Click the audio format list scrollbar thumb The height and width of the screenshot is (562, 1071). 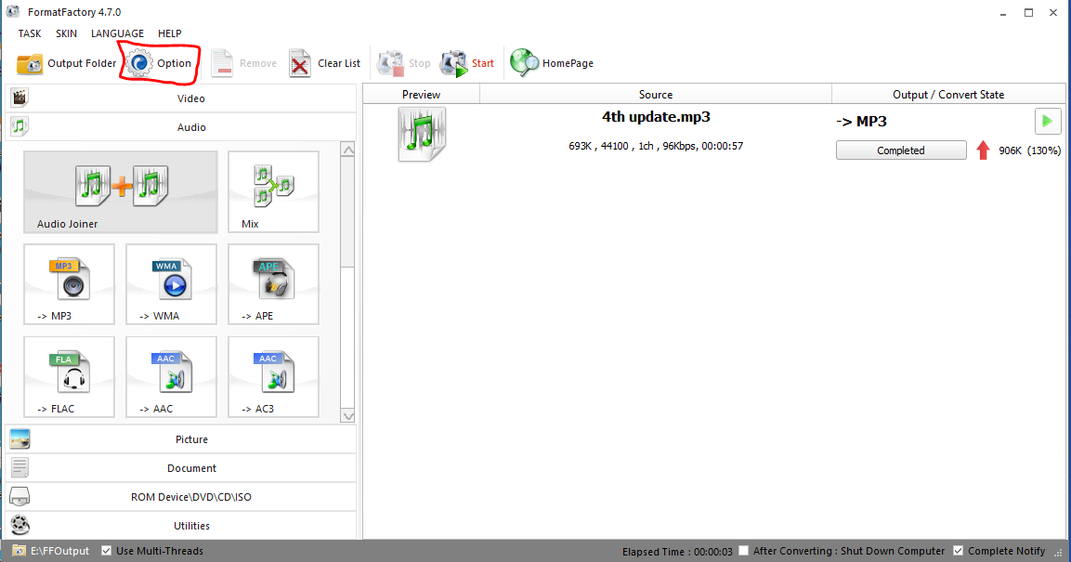tap(347, 212)
